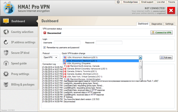Click the location list scrollbar thumb
This screenshot has height=112, width=178.
[x=140, y=67]
